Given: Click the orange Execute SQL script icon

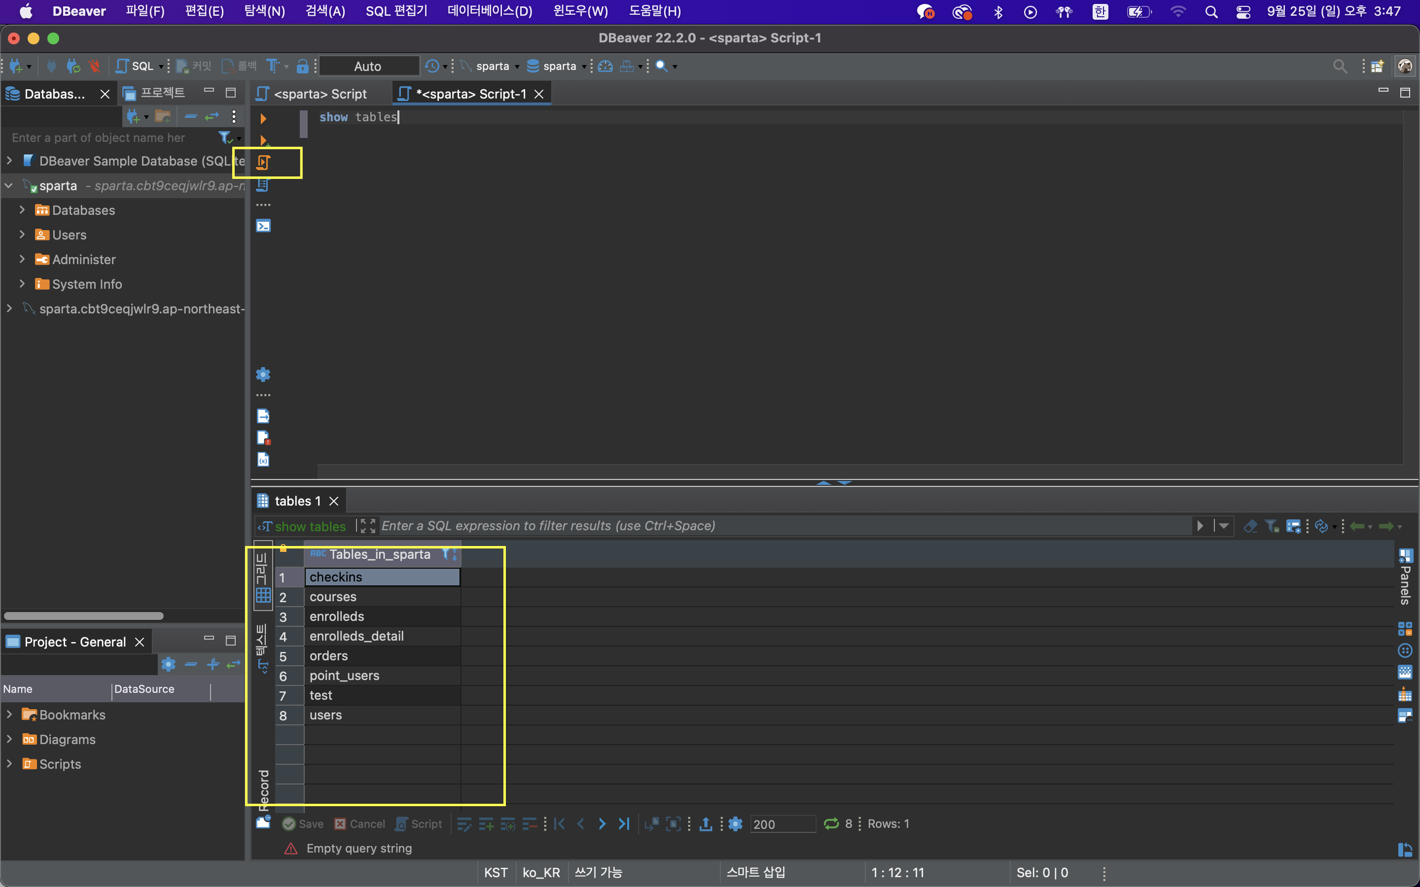Looking at the screenshot, I should point(263,163).
